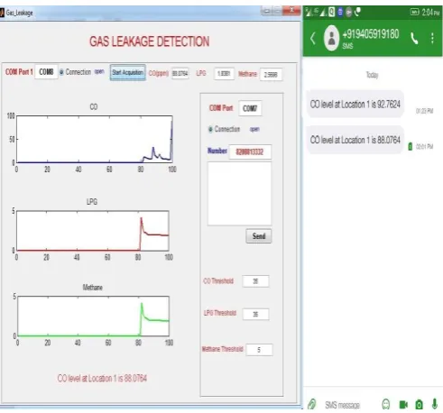Open the three-dot overflow menu
443x413 pixels.
click(x=432, y=39)
